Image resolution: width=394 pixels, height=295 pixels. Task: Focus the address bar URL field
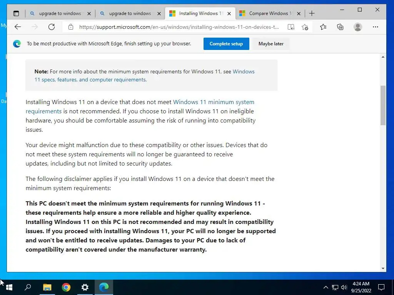click(179, 27)
